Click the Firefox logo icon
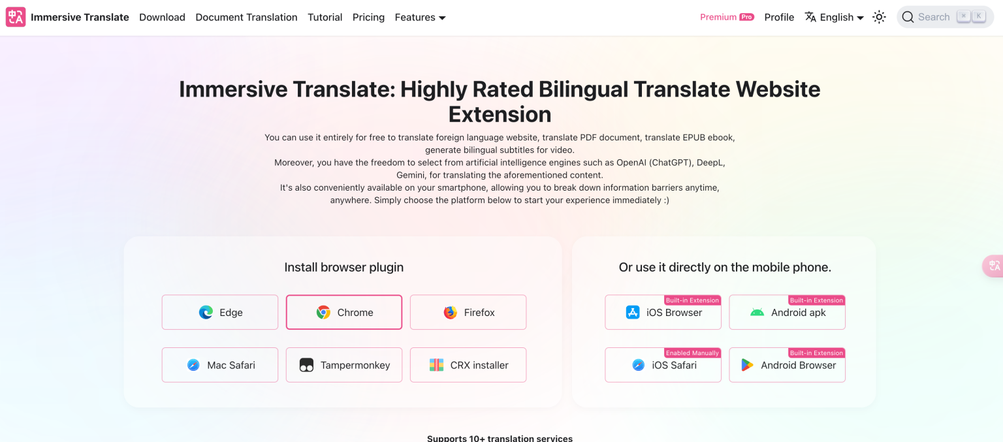Image resolution: width=1003 pixels, height=442 pixels. click(450, 312)
